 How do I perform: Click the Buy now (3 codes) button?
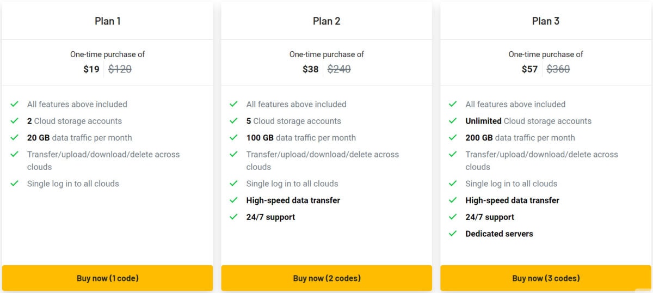point(546,278)
